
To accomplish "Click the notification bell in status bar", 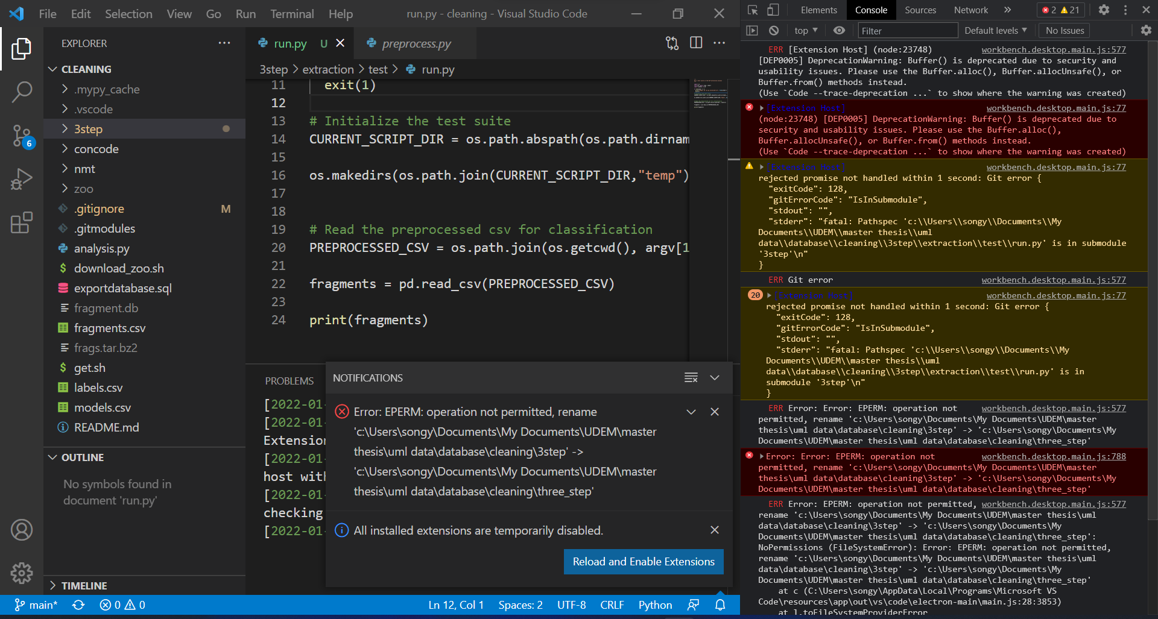I will click(720, 605).
